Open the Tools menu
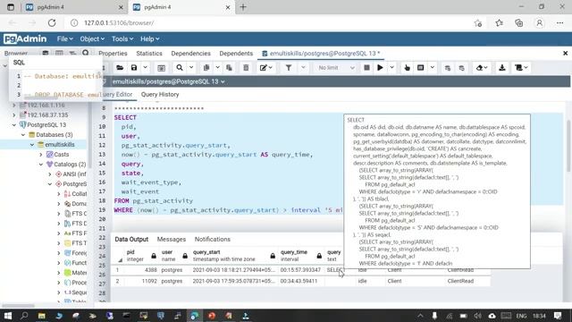572x322 pixels. tap(122, 38)
